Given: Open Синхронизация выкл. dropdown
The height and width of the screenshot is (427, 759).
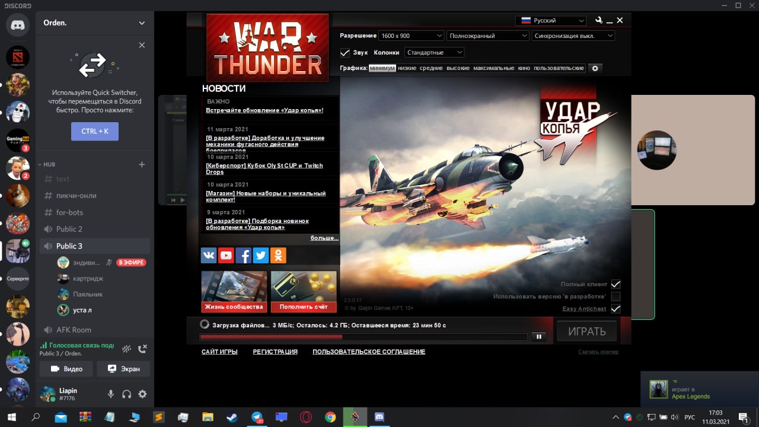Looking at the screenshot, I should tap(573, 36).
